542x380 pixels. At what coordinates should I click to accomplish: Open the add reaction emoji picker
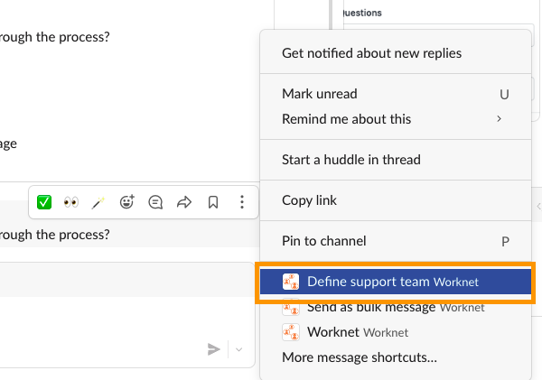coord(126,202)
